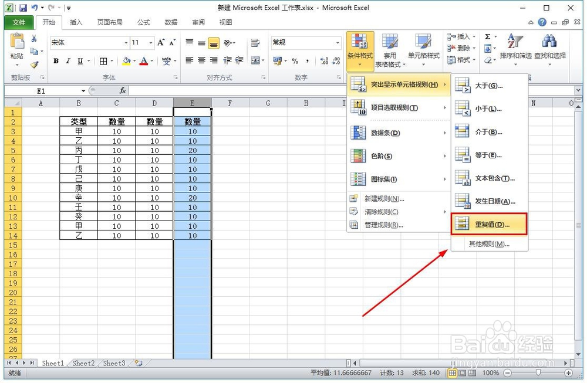Screen dimensions: 587x383
Task: Align text right
Action: 214,60
